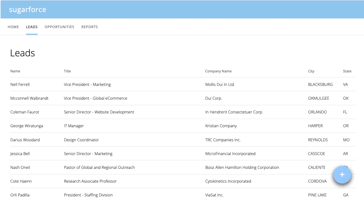
Task: Select lead Orli Padilla
Action: (x=20, y=195)
